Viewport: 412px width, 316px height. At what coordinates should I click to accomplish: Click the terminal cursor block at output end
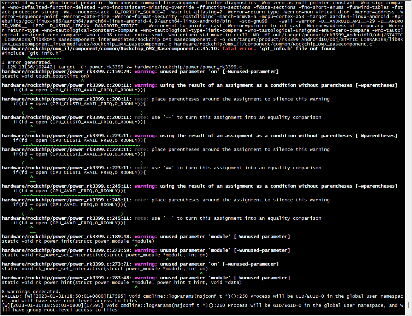408,305
